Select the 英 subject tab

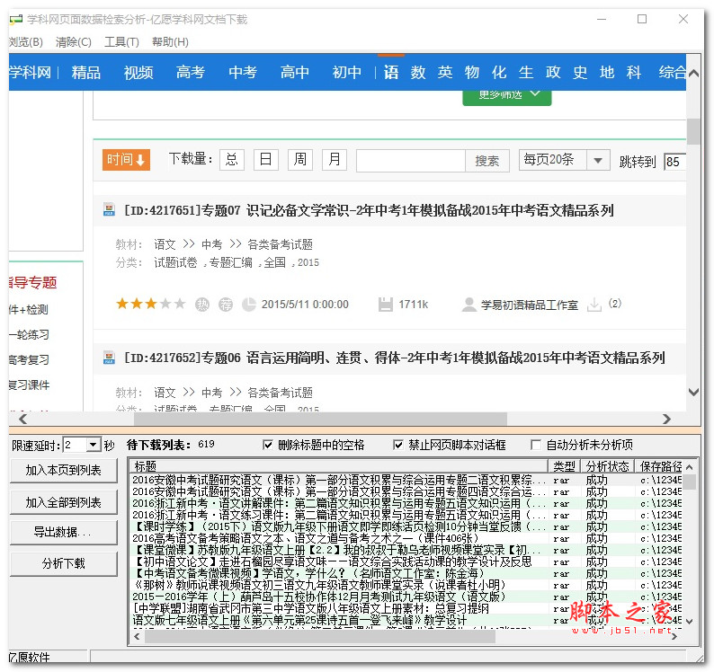445,73
